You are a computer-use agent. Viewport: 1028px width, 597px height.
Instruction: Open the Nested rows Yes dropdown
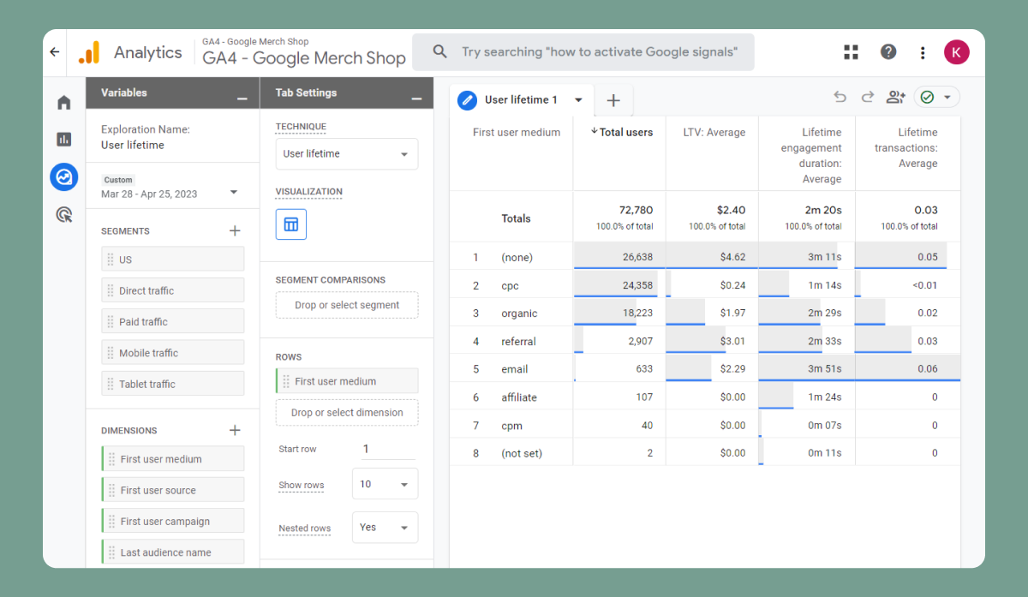(385, 528)
